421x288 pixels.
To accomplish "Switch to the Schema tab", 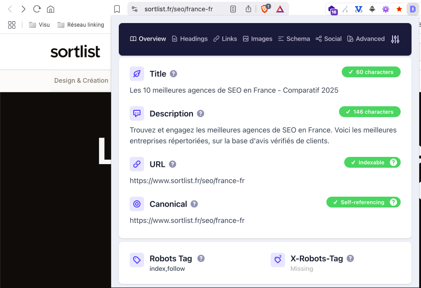I will coord(294,39).
